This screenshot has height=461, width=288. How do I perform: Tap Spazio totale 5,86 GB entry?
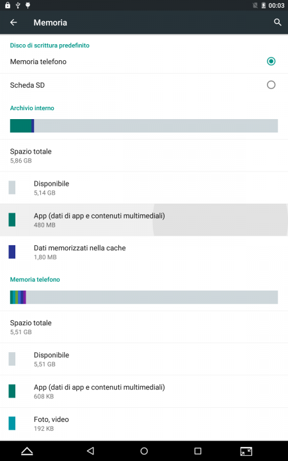(x=144, y=156)
